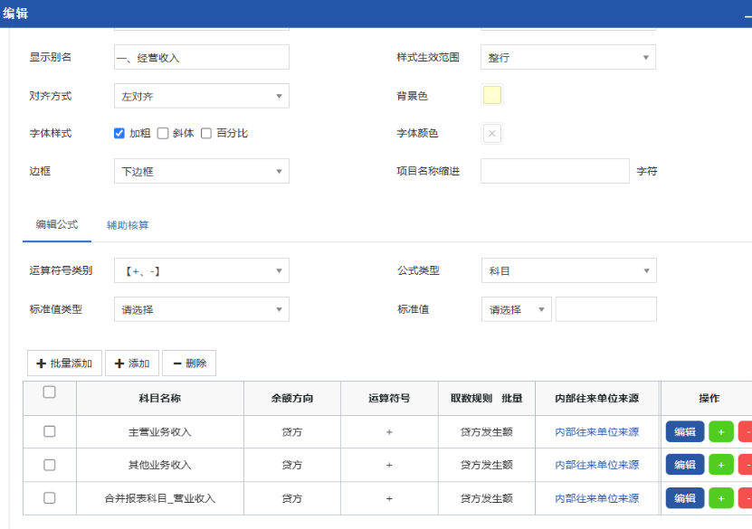752x529 pixels.
Task: Click the 科目名称 column header
Action: tap(159, 398)
